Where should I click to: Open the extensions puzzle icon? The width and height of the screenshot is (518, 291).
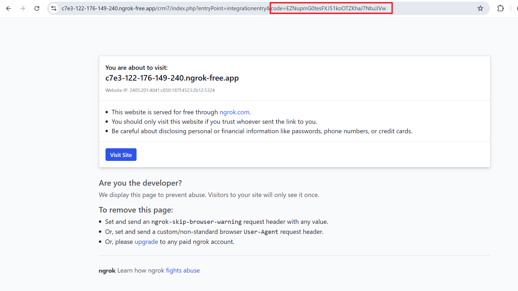(x=501, y=8)
